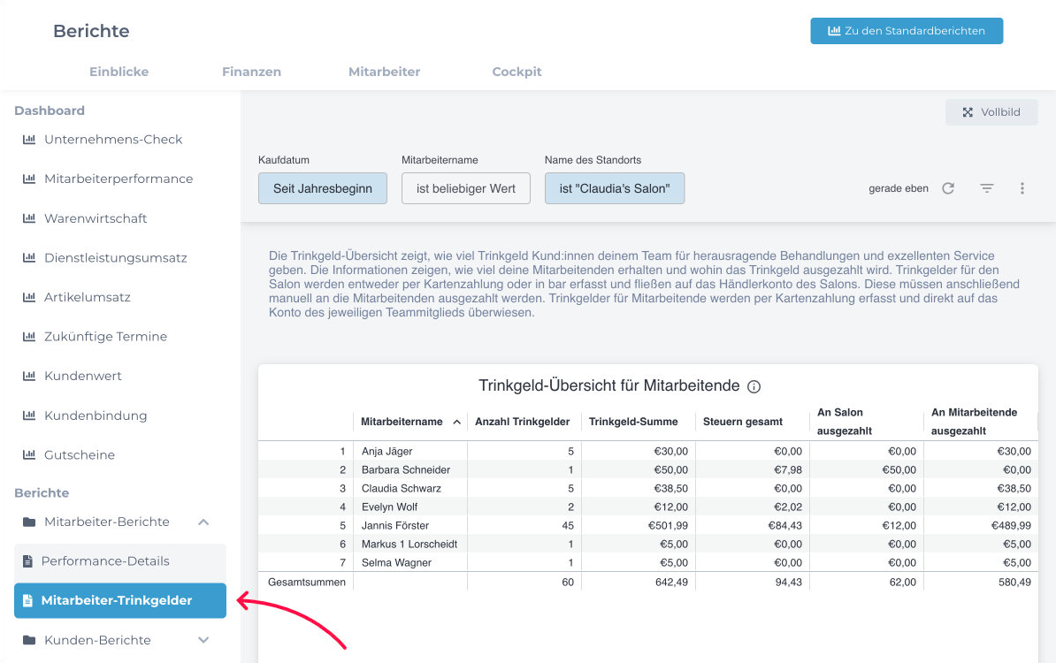1056x663 pixels.
Task: Select the Barbara Schneider row name
Action: click(406, 469)
